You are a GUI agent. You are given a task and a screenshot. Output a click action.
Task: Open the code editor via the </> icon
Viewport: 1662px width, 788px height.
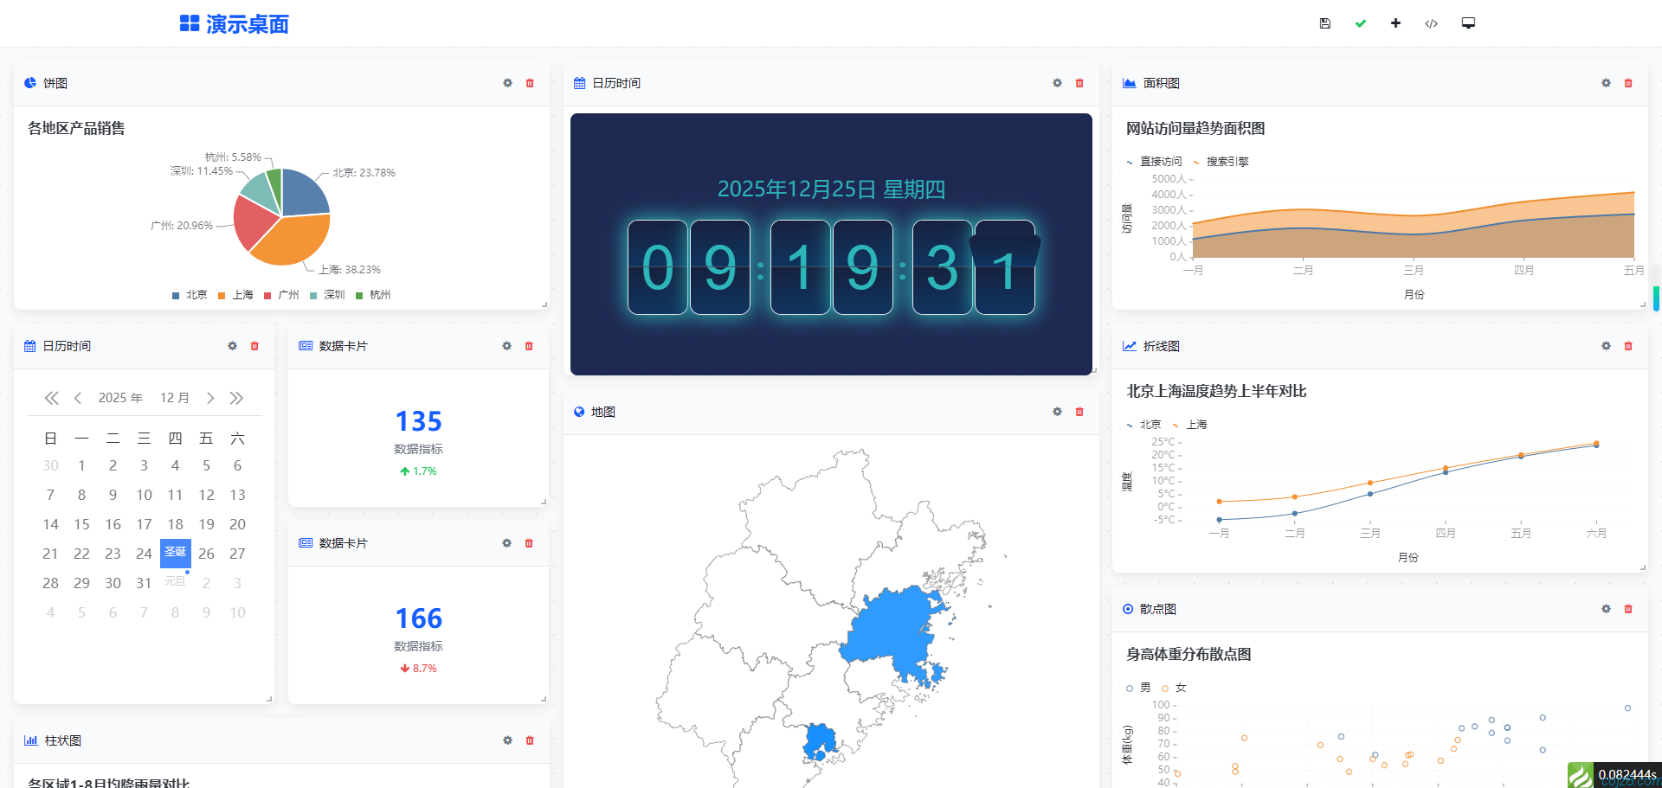(x=1431, y=23)
